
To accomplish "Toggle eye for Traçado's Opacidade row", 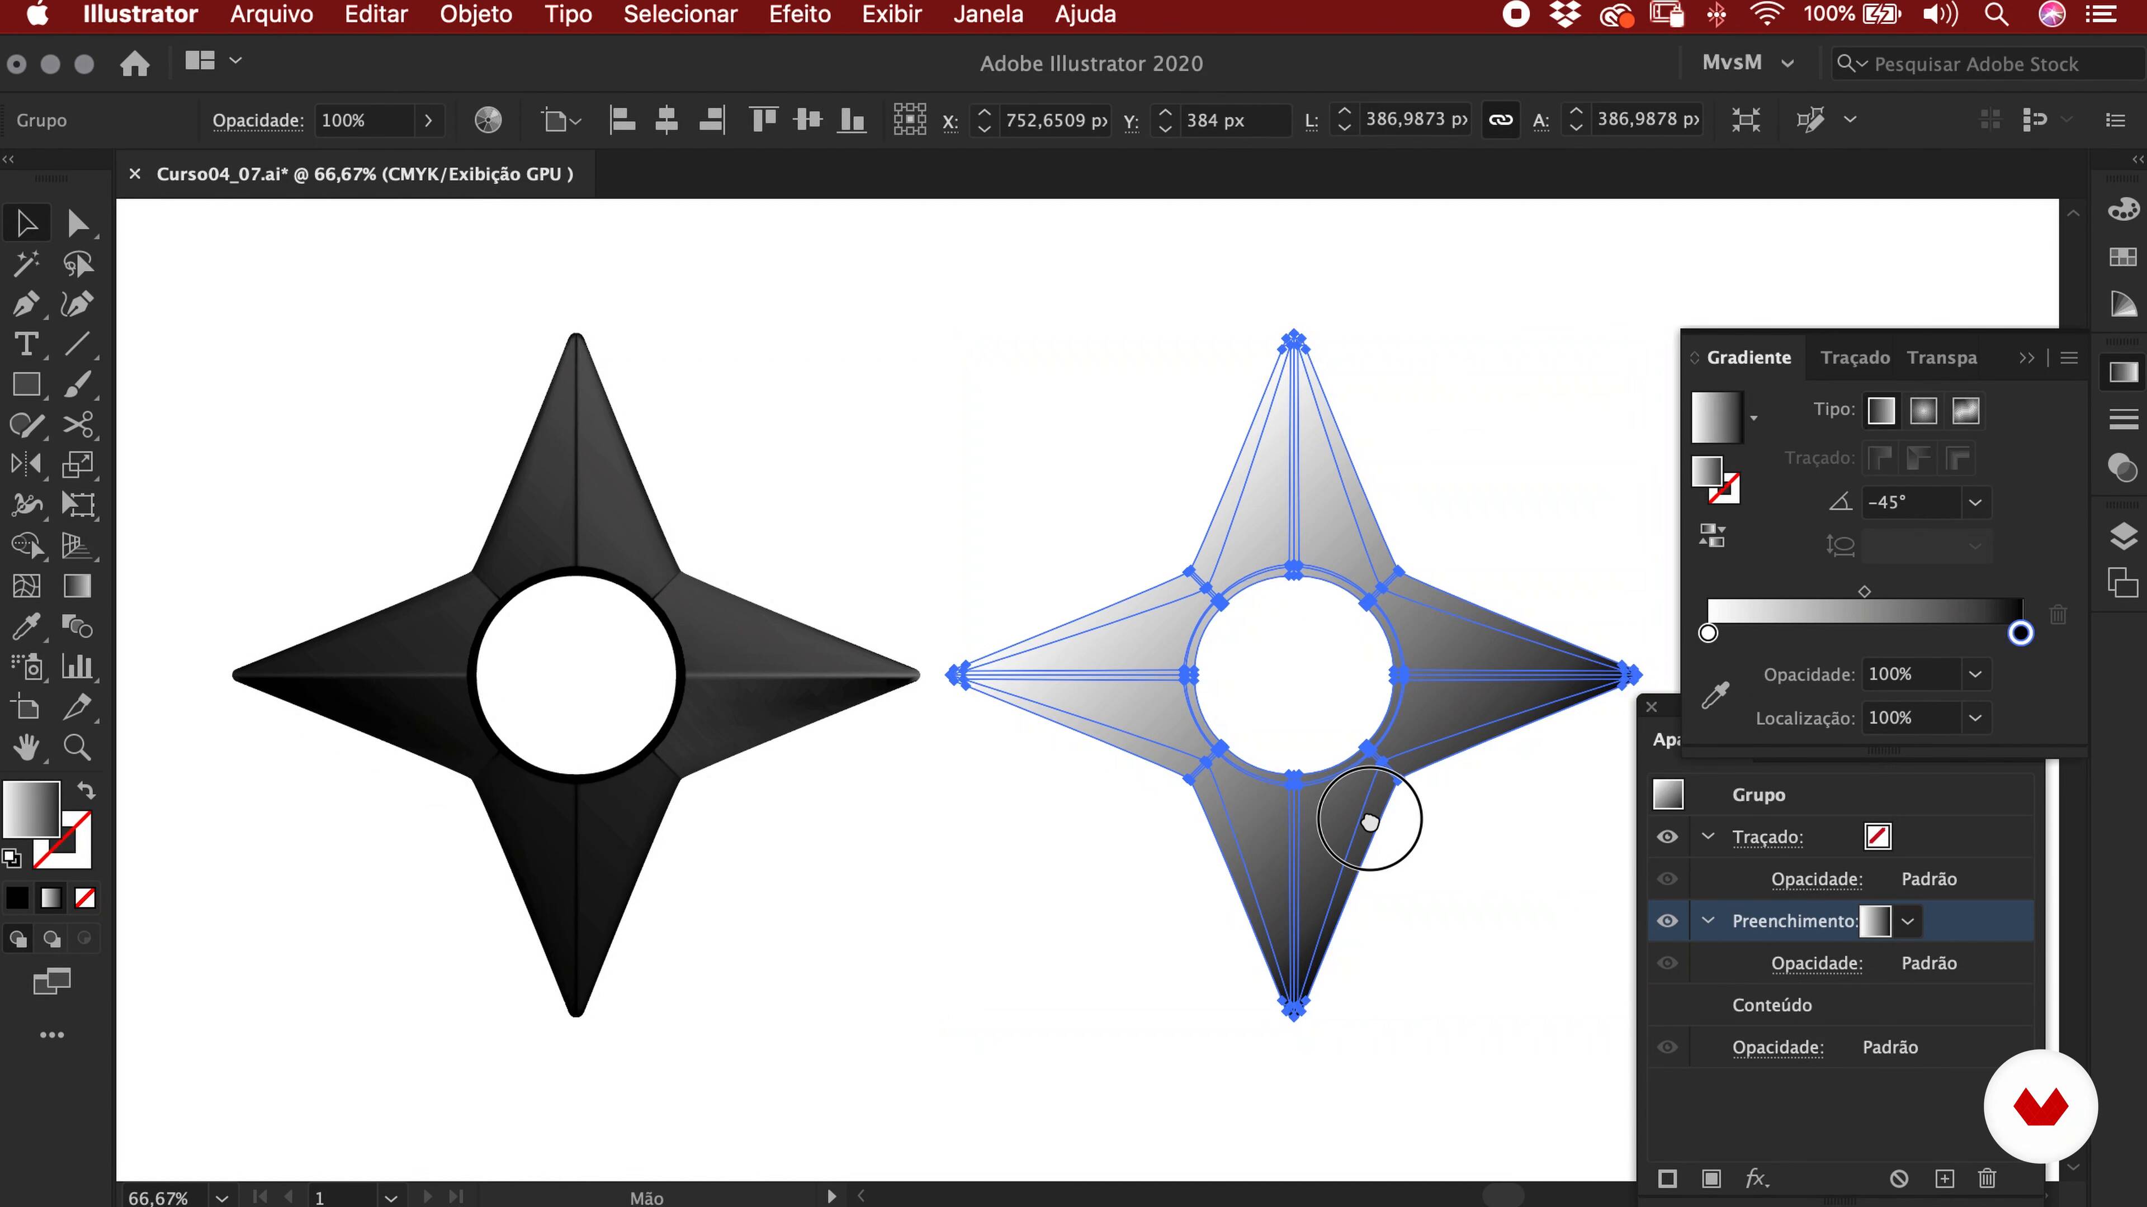I will click(1667, 879).
